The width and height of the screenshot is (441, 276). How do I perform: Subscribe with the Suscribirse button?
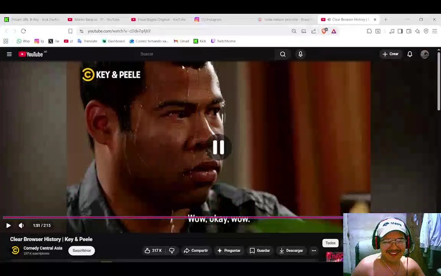pos(82,250)
